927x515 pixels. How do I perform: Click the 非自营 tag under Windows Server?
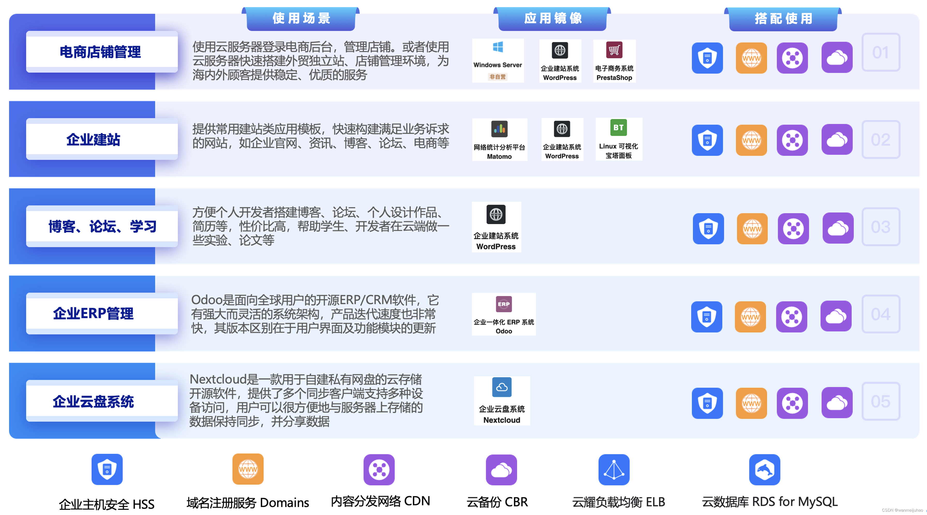pos(498,77)
